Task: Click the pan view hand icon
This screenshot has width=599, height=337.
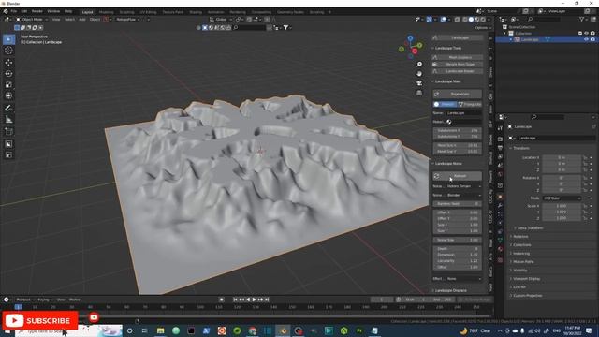Action: (419, 73)
